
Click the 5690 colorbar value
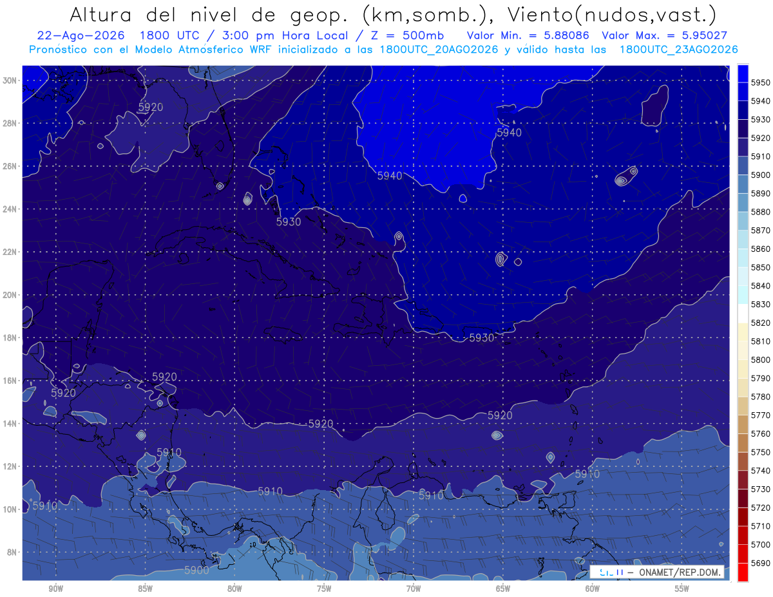[761, 563]
